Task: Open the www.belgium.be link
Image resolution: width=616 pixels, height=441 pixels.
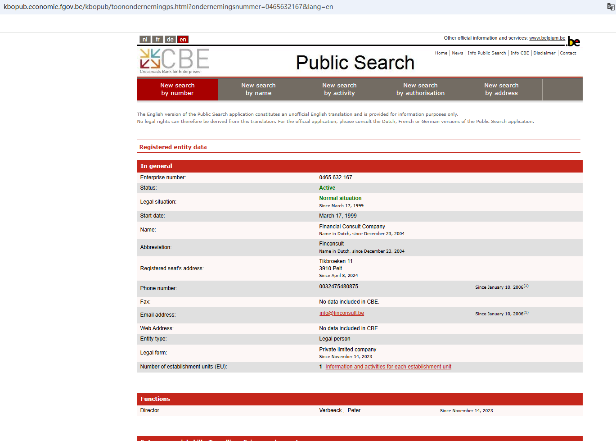Action: coord(547,38)
